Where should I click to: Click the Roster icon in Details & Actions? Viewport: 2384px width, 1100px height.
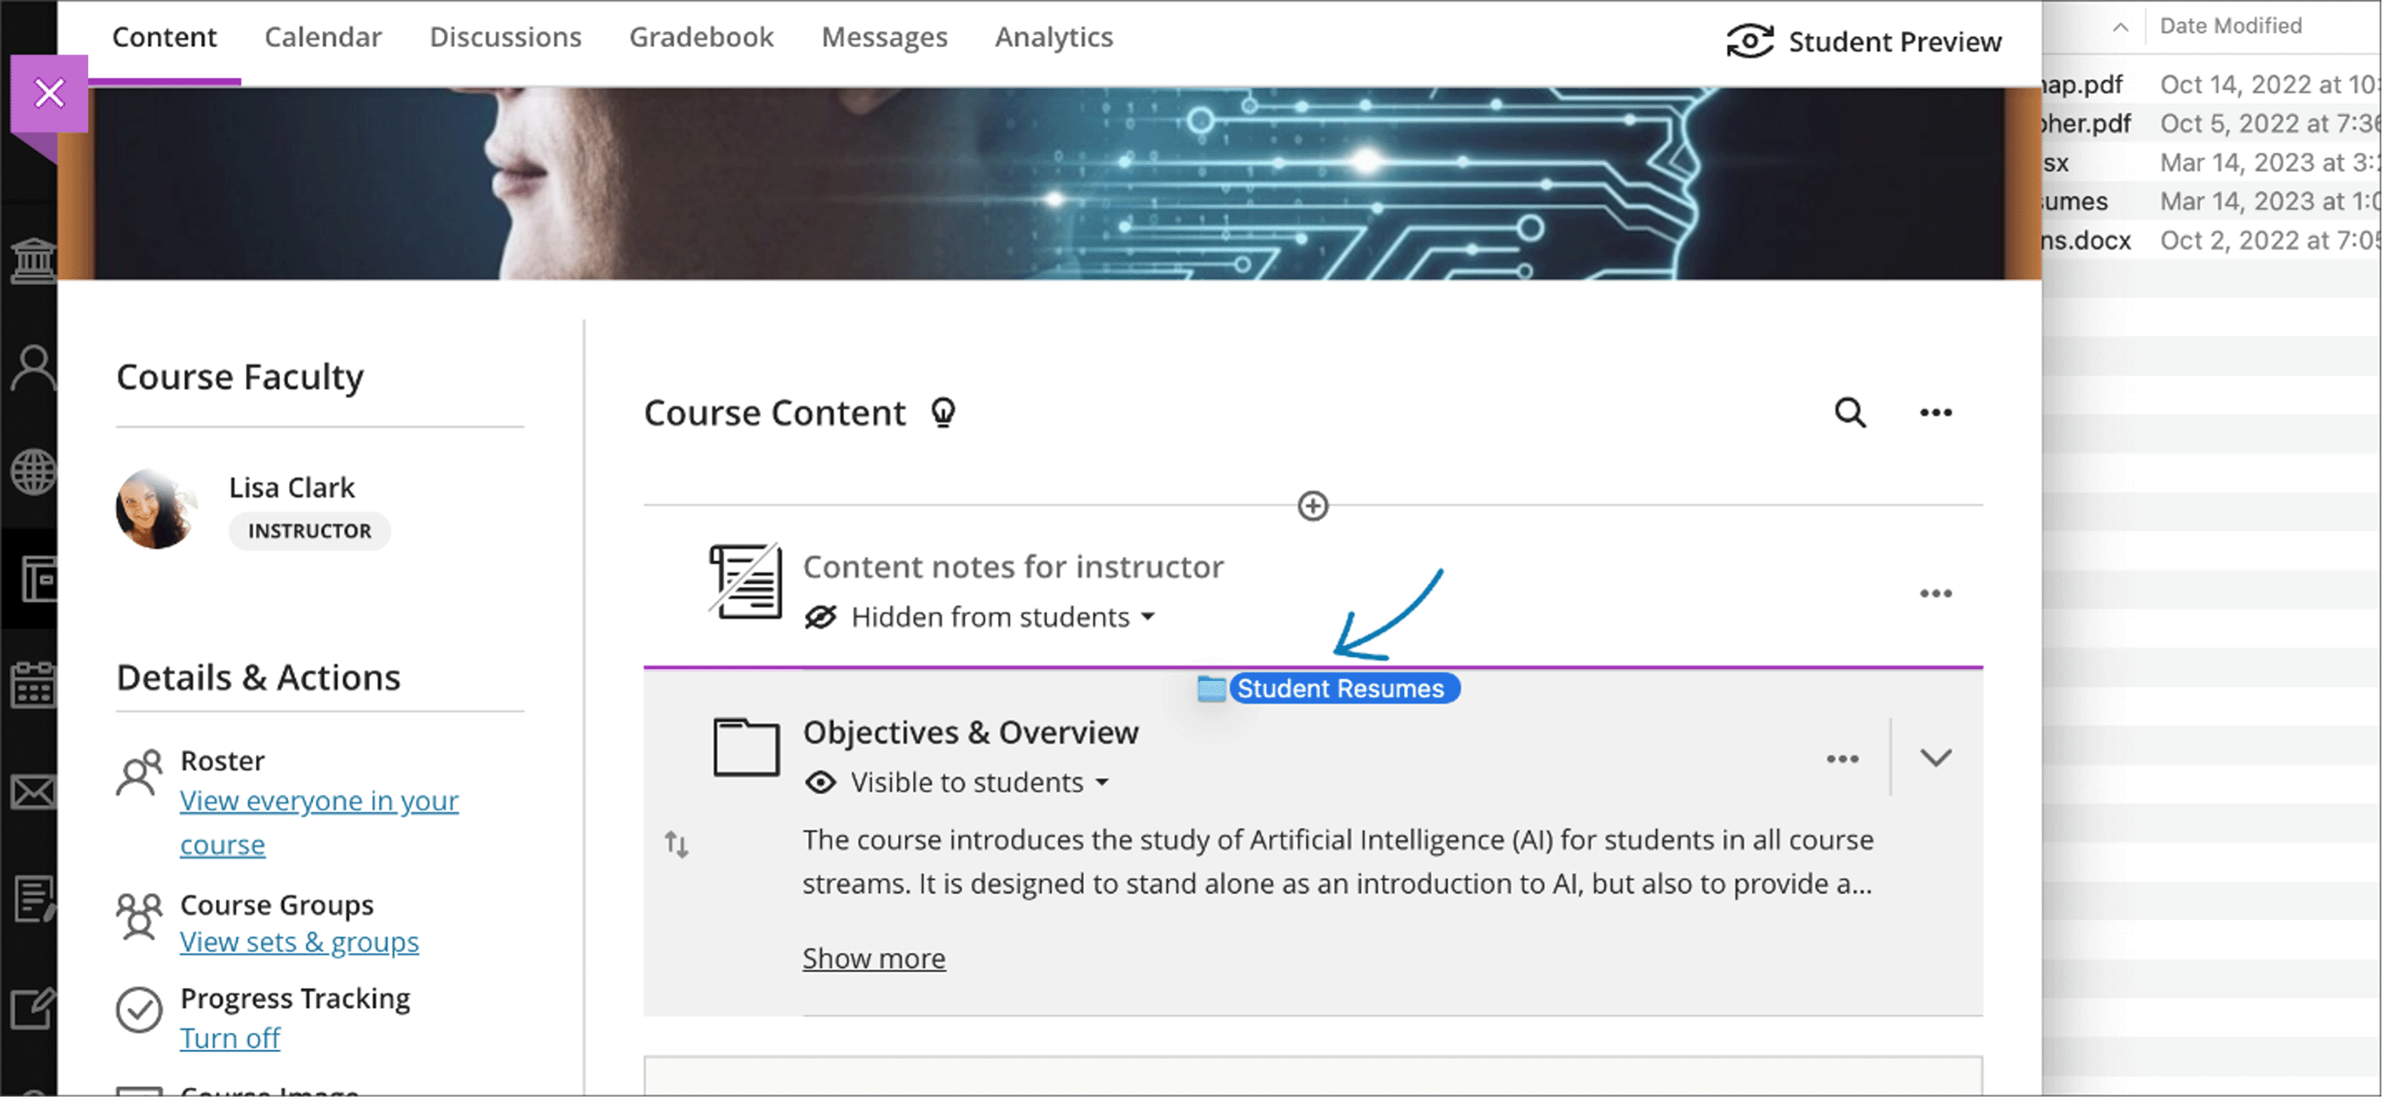[x=140, y=767]
